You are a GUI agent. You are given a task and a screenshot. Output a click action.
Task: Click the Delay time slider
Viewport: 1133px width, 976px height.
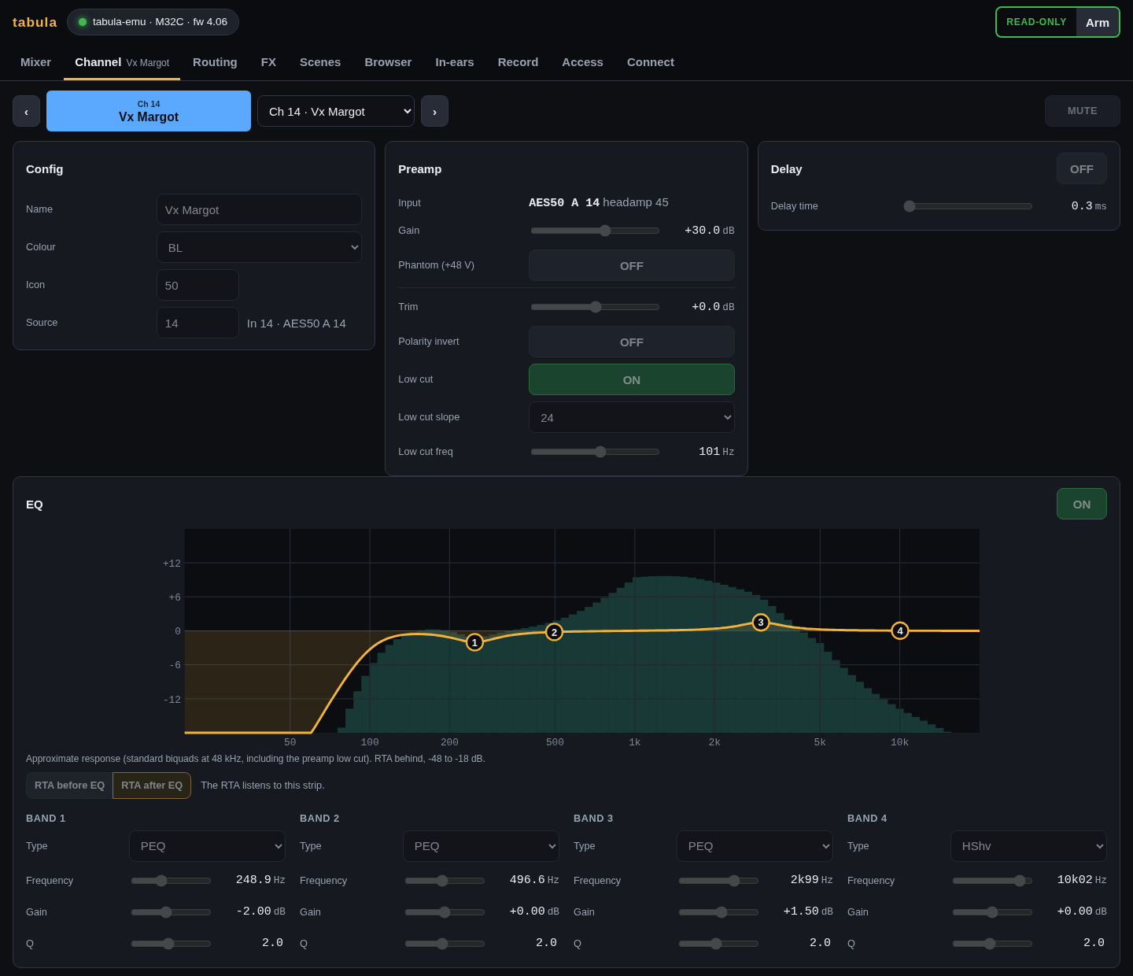tap(968, 206)
